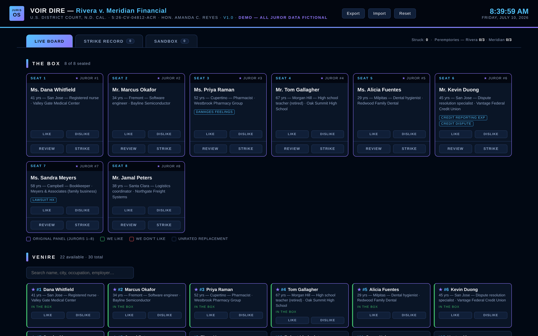Click the Export button
The image size is (538, 336).
(353, 13)
